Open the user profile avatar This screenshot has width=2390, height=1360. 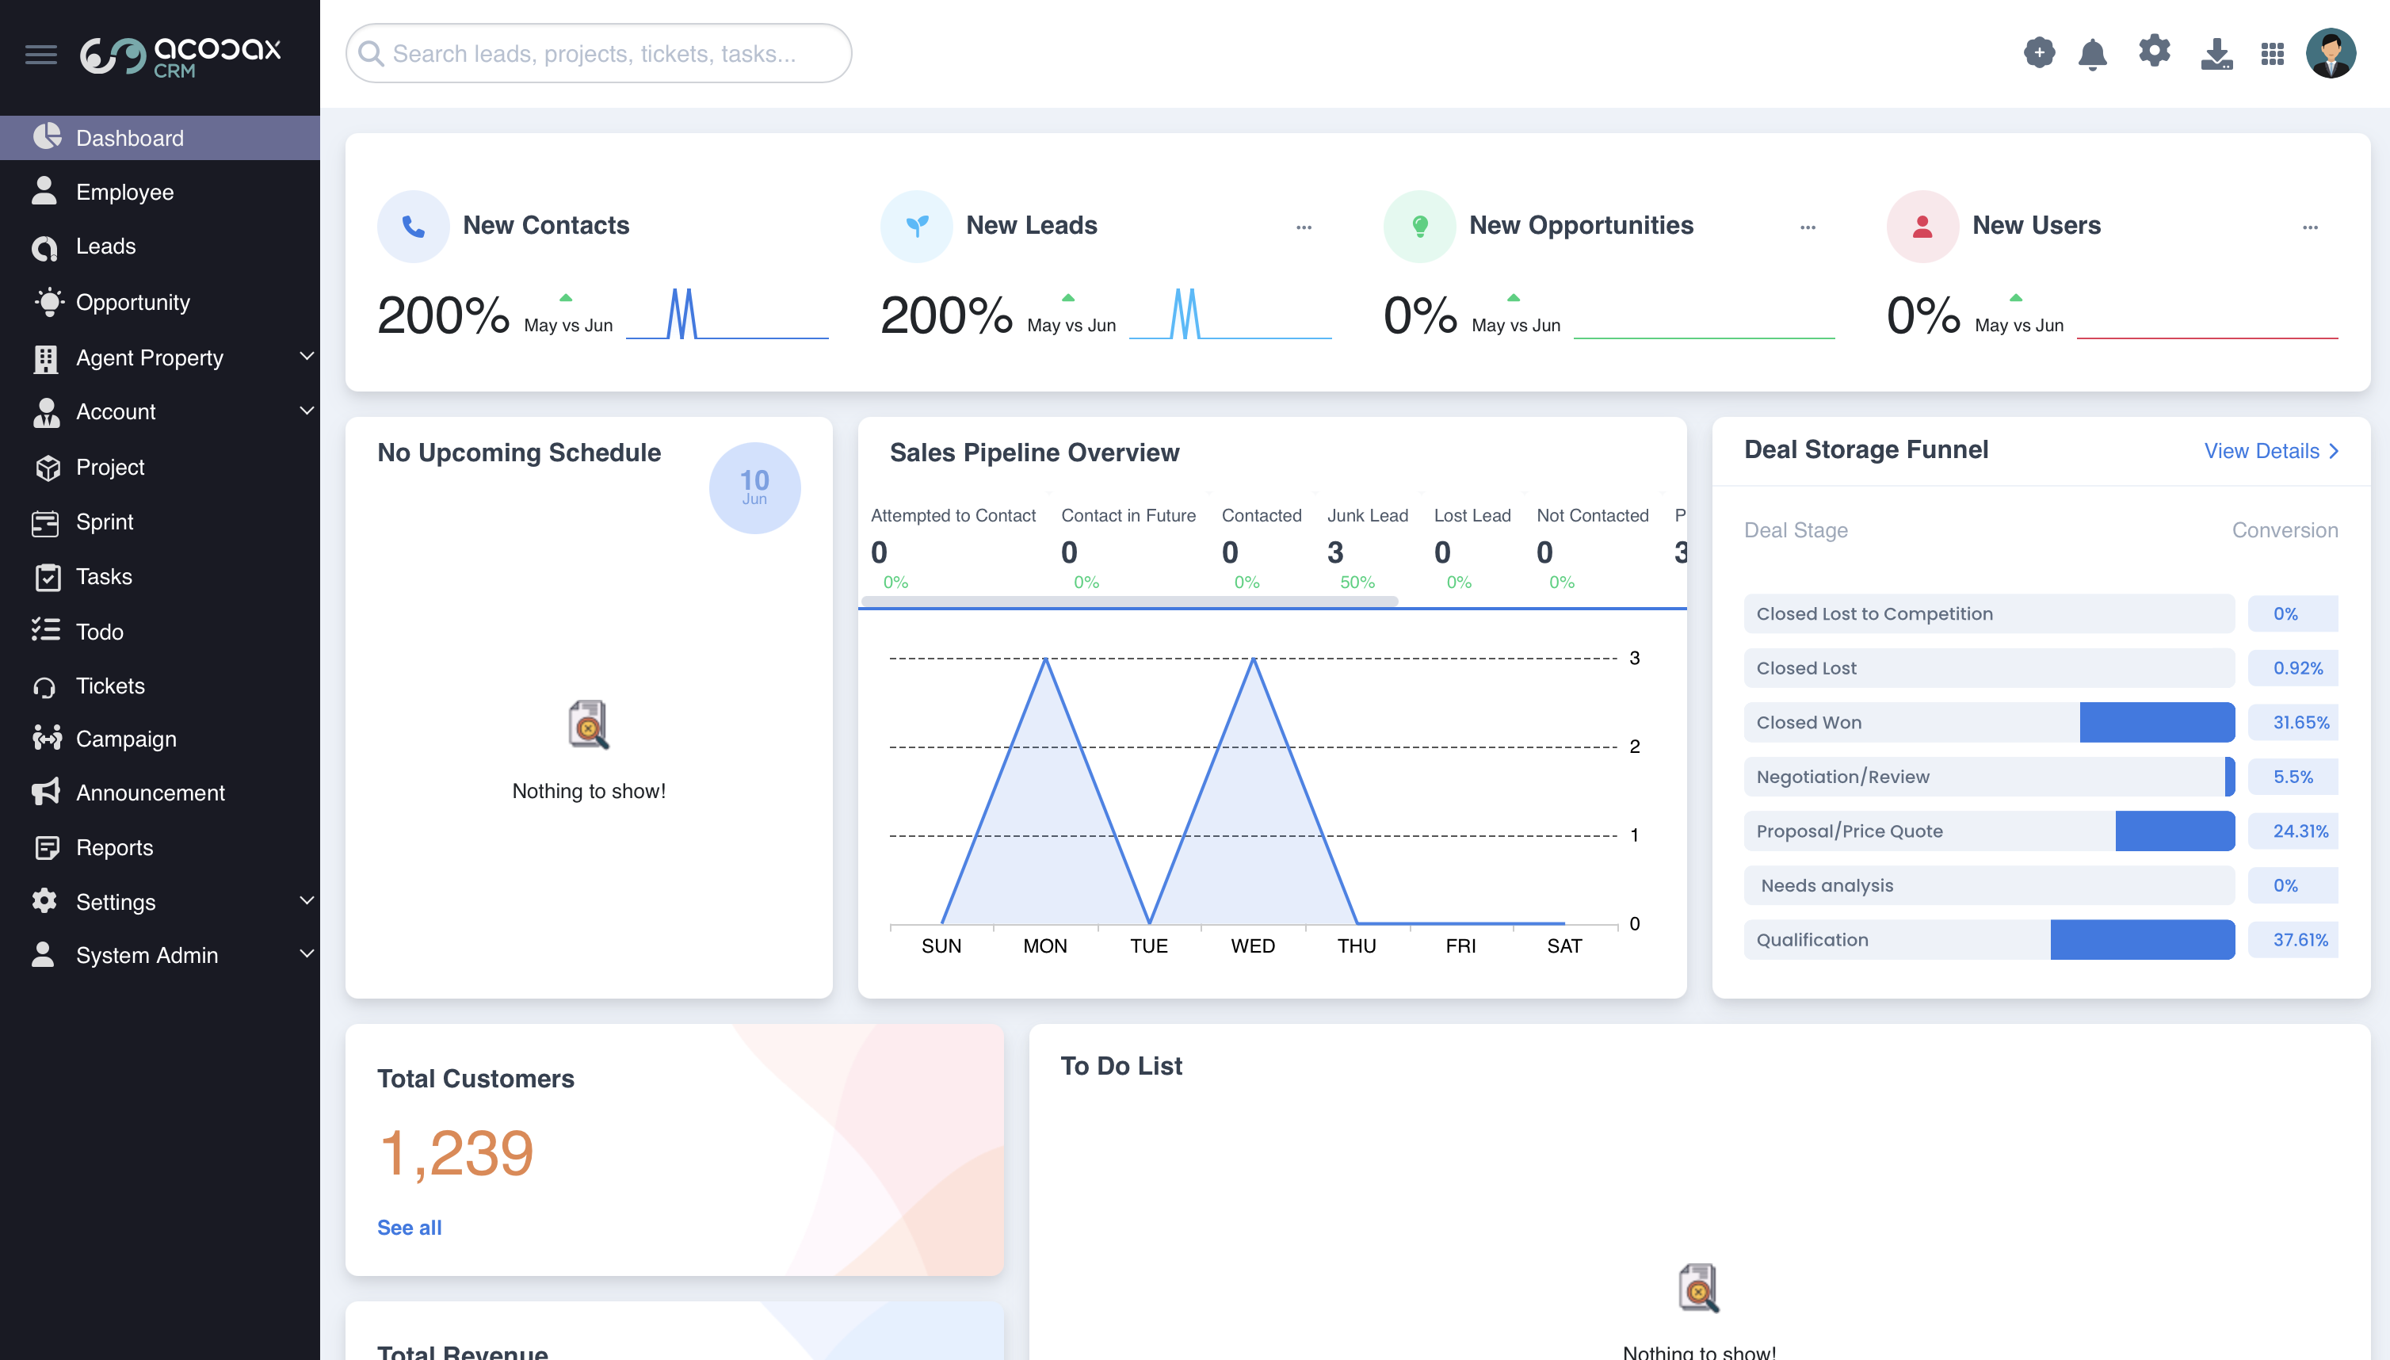(x=2331, y=53)
